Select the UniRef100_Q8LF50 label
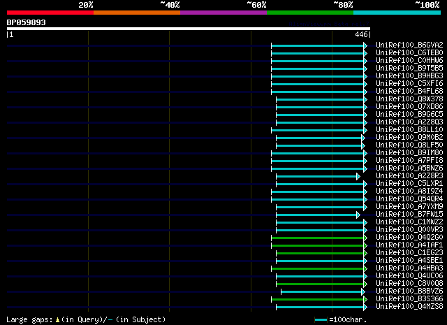 409,145
